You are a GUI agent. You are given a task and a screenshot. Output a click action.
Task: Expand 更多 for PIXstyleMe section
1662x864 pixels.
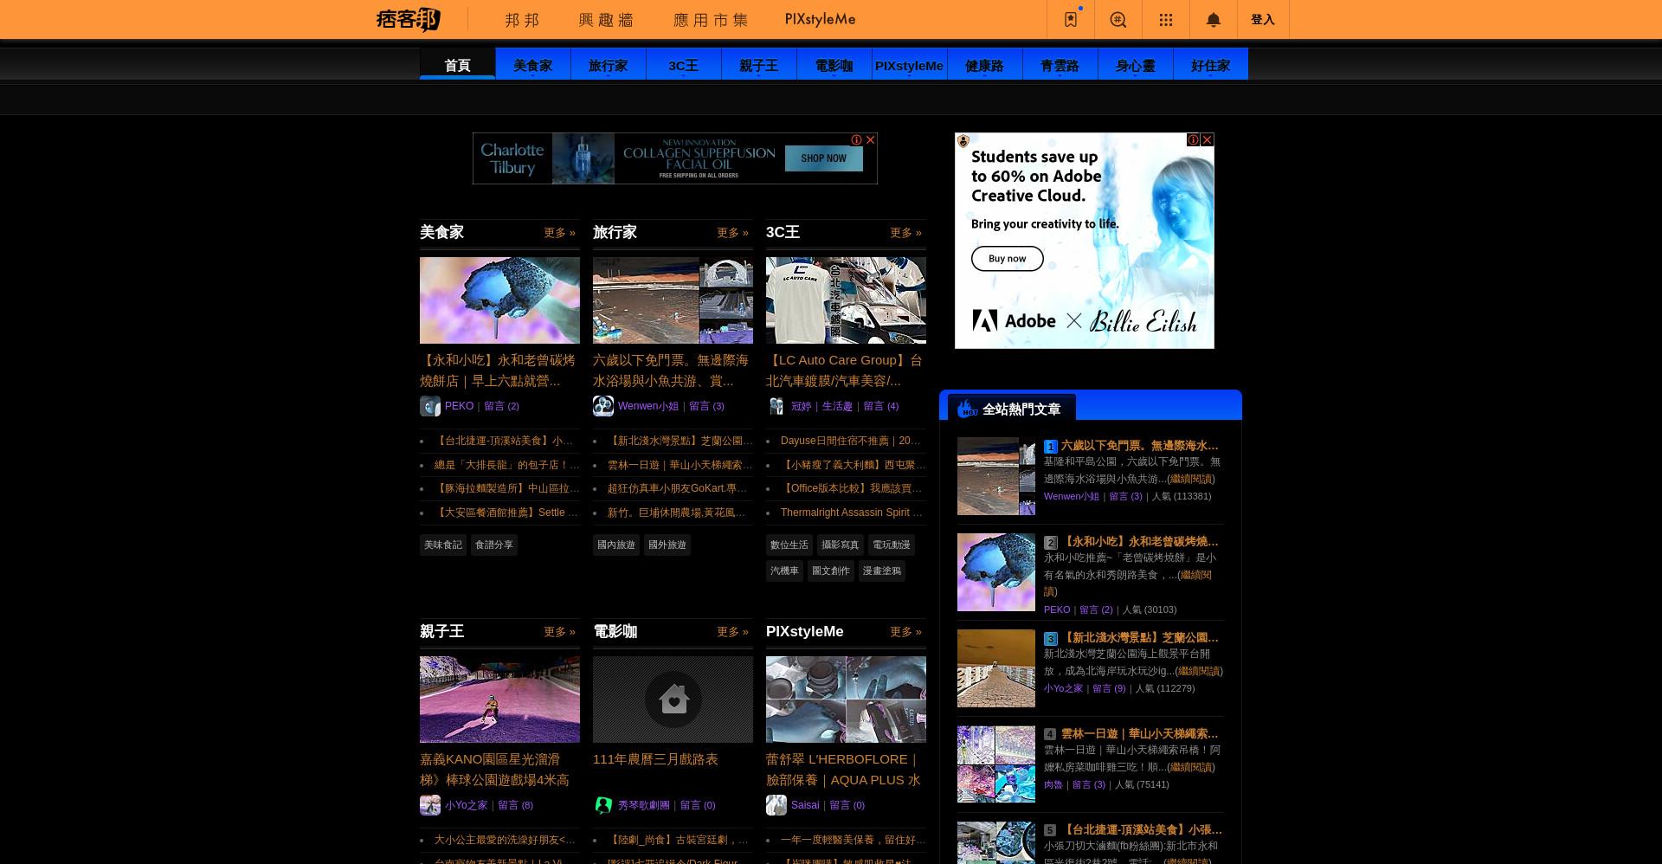click(905, 632)
